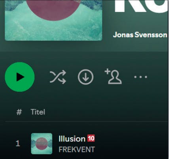Click empty space beside the three-dot menu
Screen dimensions: 169x159
(x=158, y=77)
